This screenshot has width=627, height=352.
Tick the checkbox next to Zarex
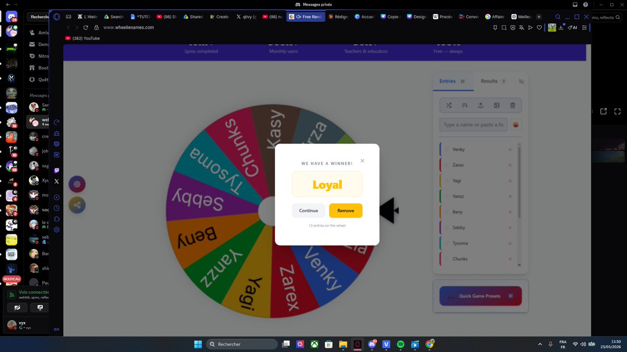pyautogui.click(x=446, y=165)
